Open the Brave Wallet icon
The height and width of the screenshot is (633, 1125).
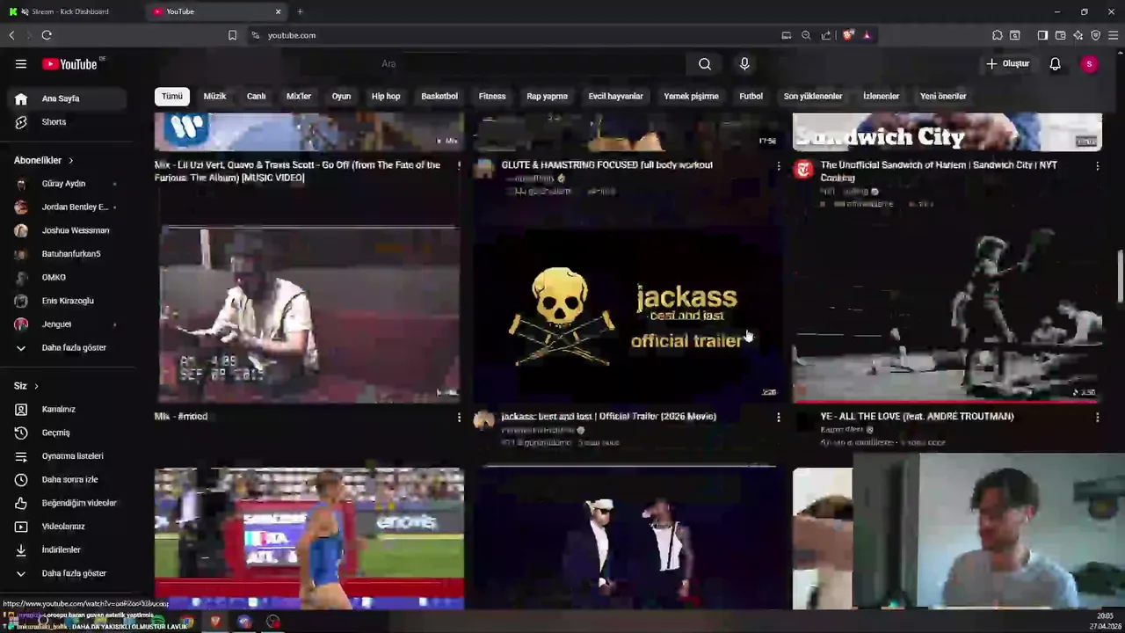(x=1060, y=35)
